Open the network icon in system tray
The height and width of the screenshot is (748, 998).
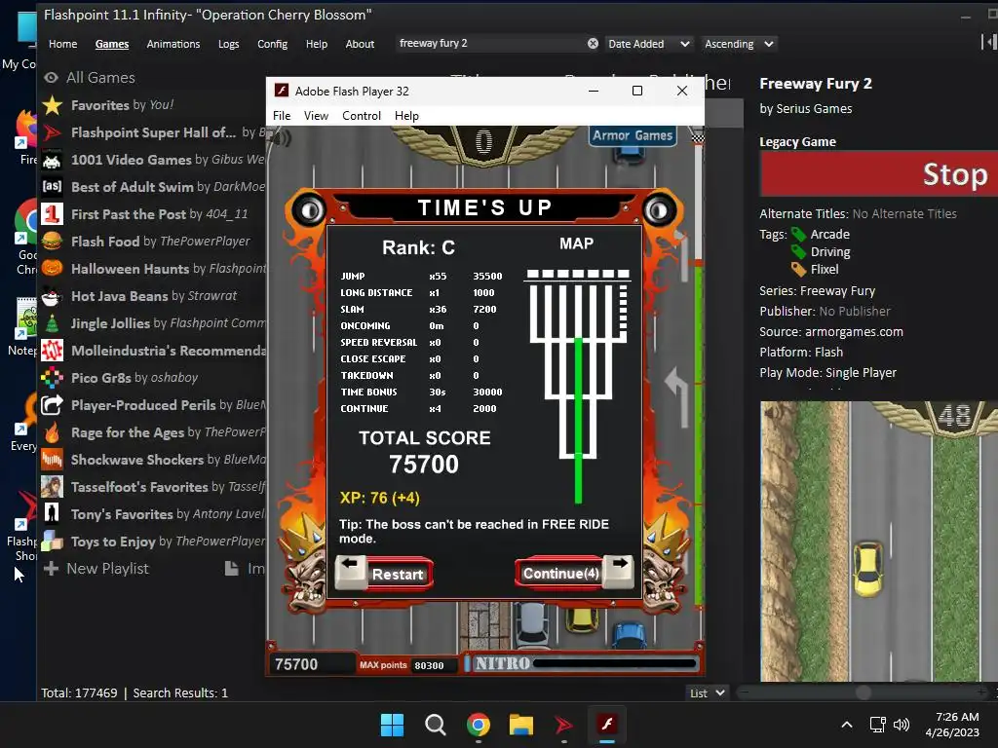pos(878,725)
